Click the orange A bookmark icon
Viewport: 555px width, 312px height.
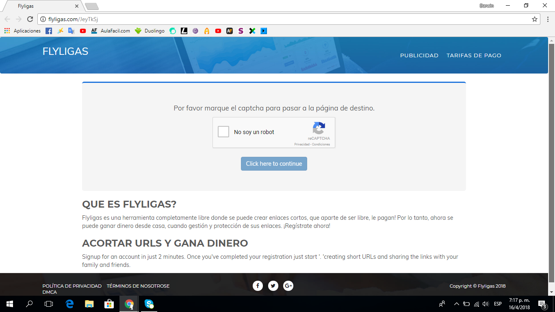point(207,31)
